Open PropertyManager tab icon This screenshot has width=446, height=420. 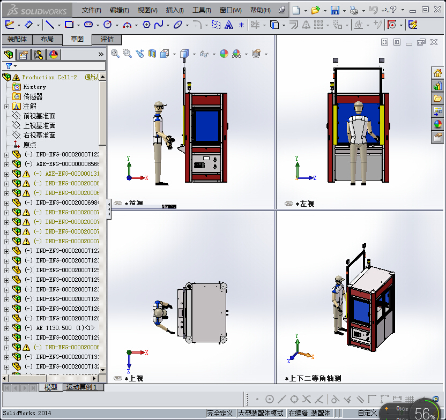click(24, 54)
